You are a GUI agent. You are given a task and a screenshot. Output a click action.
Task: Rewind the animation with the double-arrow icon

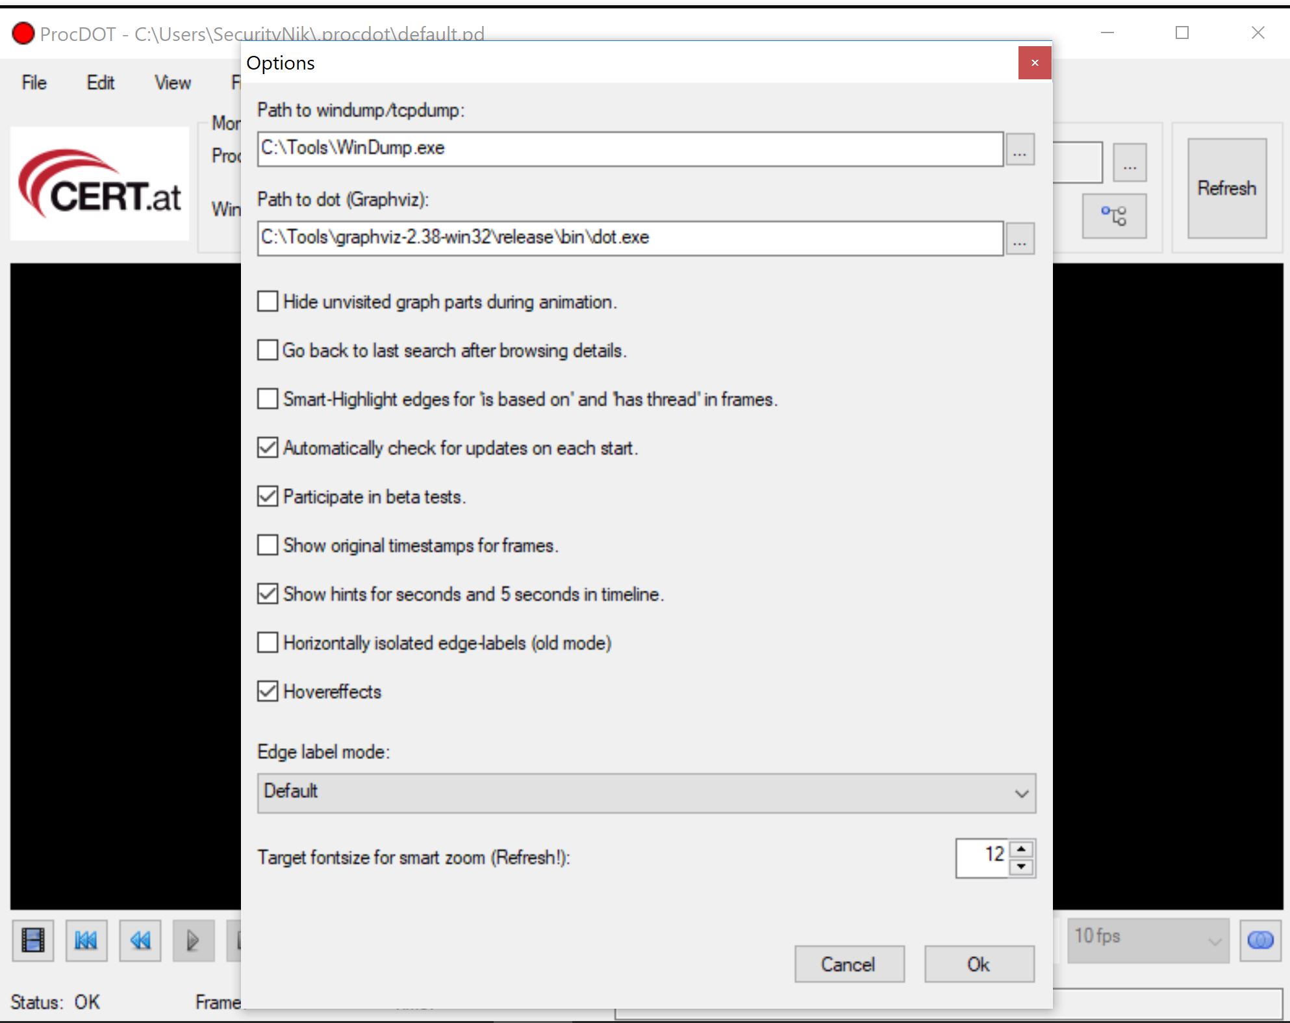(x=140, y=940)
